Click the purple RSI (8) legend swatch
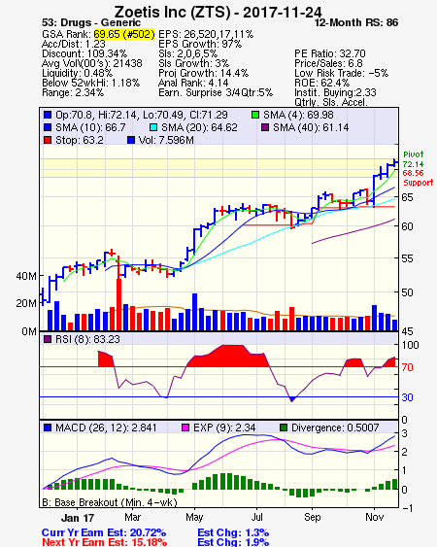Image resolution: width=437 pixels, height=547 pixels. tap(47, 339)
